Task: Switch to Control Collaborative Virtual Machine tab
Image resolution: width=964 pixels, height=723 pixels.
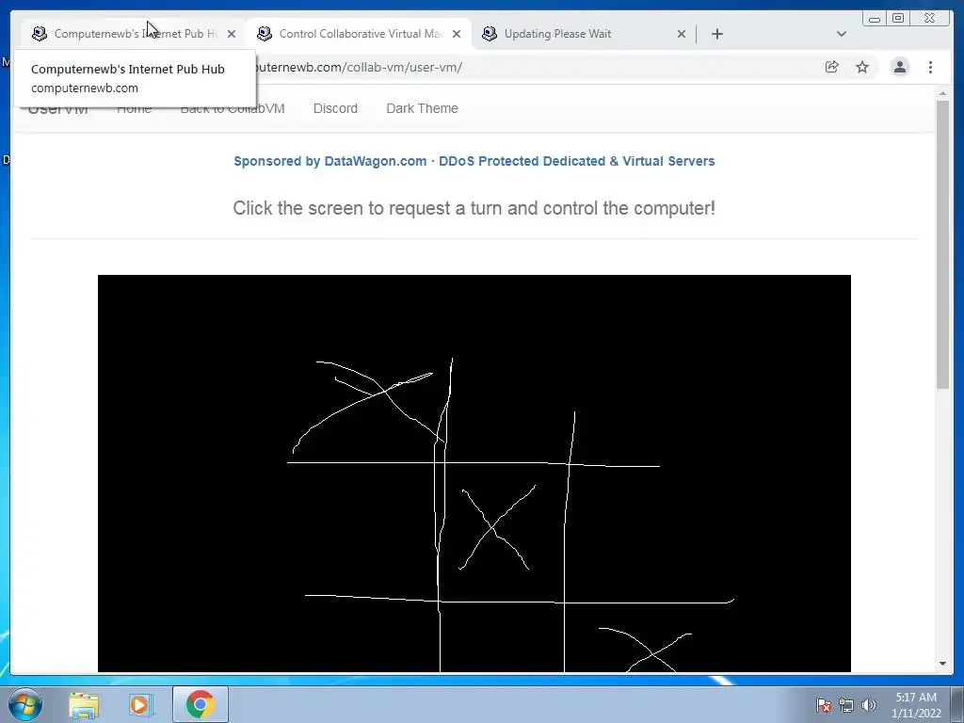Action: tap(359, 34)
